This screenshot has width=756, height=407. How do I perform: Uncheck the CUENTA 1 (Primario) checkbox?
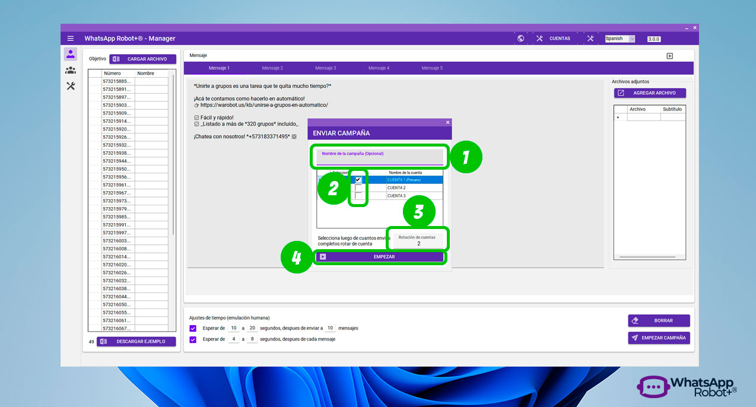pyautogui.click(x=358, y=180)
